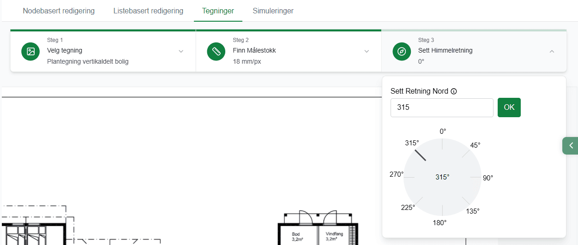Image resolution: width=578 pixels, height=245 pixels.
Task: Click the 90° label on compass dial
Action: (488, 178)
